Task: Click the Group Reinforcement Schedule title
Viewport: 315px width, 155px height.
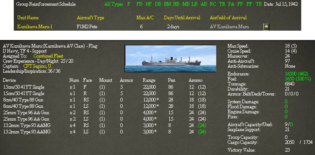Action: 46,4
